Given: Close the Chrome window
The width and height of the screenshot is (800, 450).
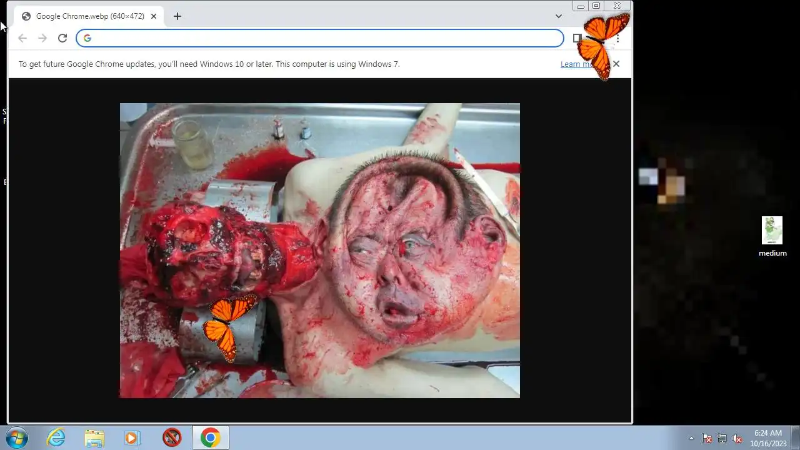Looking at the screenshot, I should 617,6.
